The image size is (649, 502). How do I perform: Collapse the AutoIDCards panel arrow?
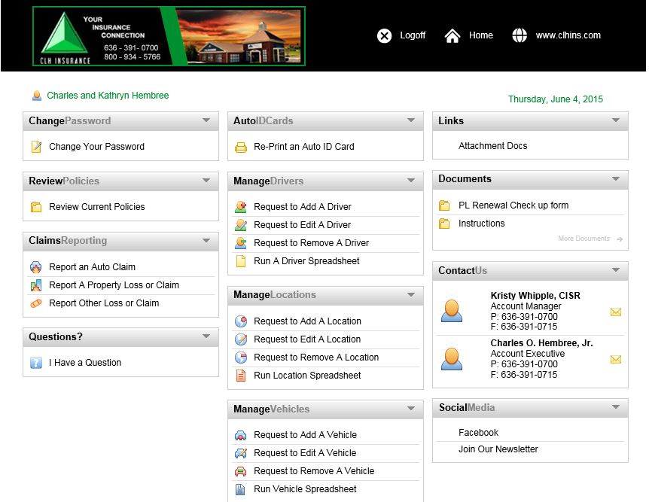[x=411, y=120]
